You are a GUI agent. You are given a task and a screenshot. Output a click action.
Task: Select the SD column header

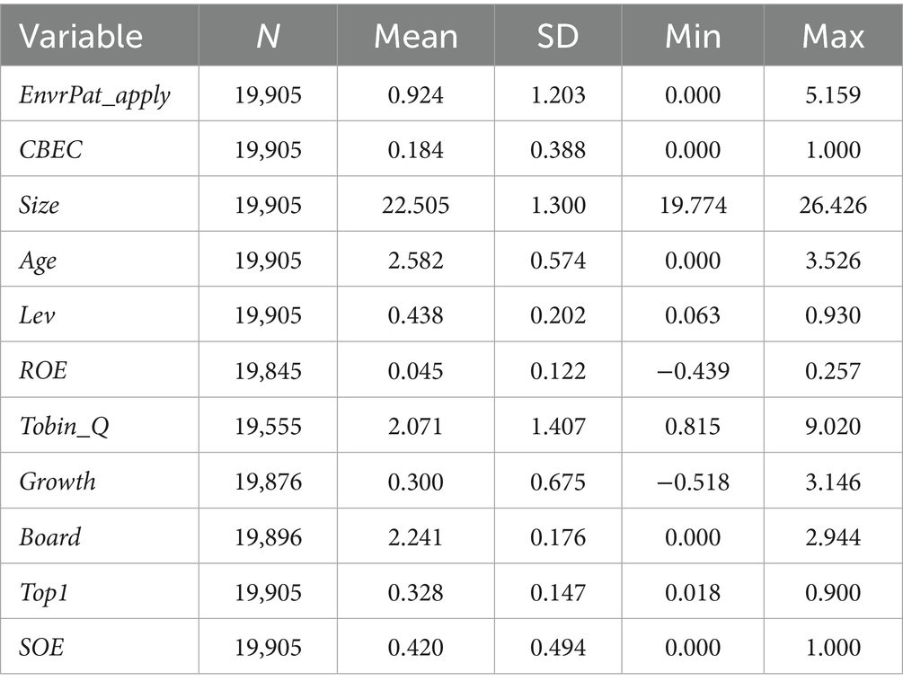point(557,35)
